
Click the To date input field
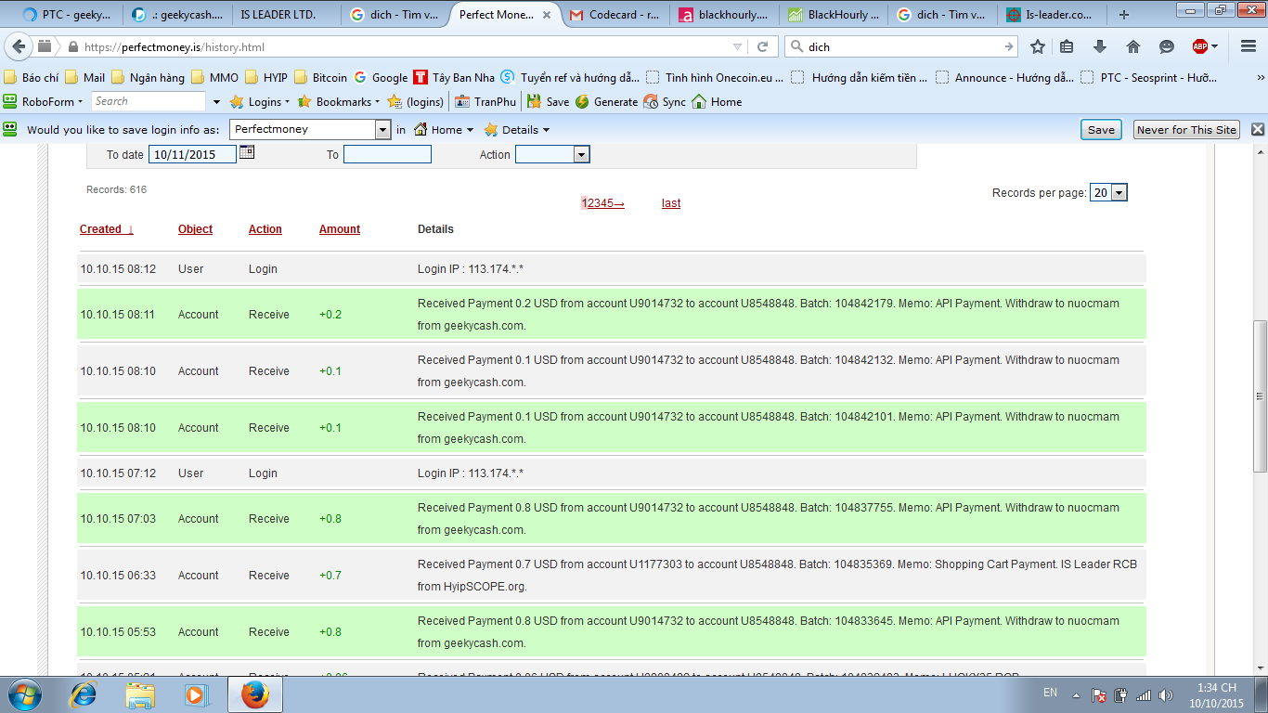(x=193, y=155)
